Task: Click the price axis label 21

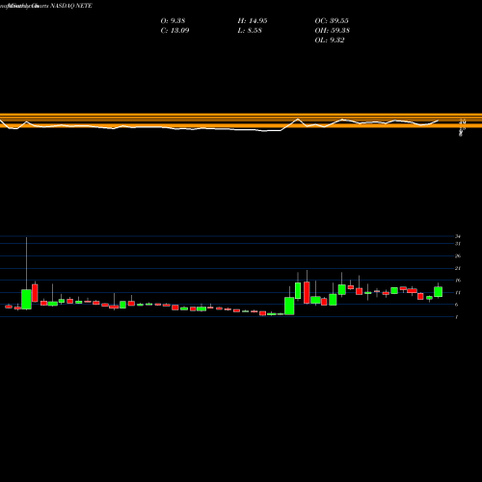Action: click(x=458, y=268)
